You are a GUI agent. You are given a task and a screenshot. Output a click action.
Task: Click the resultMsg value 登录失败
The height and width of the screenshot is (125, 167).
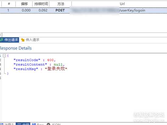[56, 69]
